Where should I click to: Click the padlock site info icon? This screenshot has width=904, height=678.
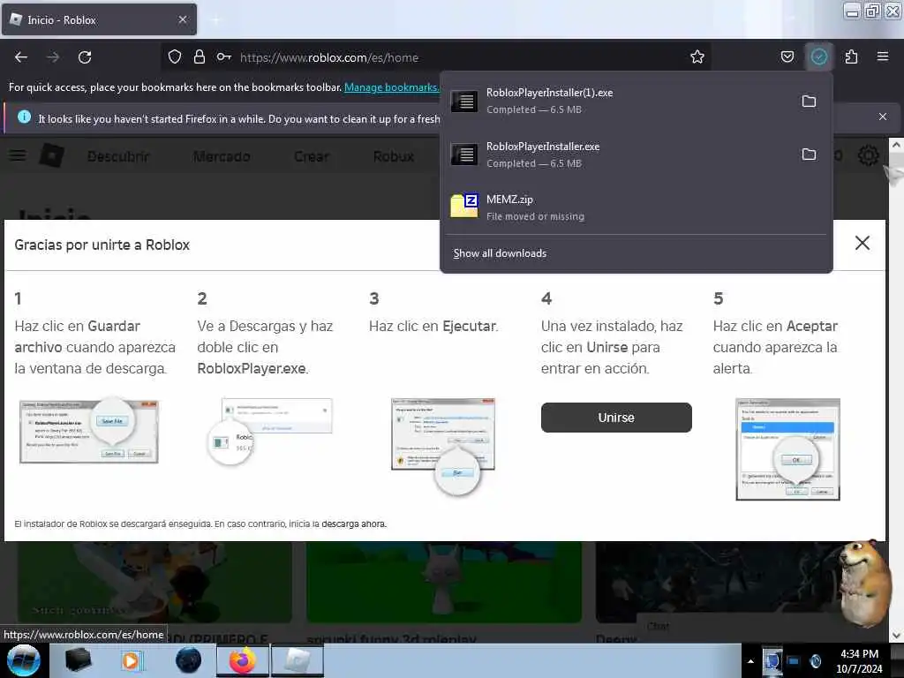click(200, 57)
